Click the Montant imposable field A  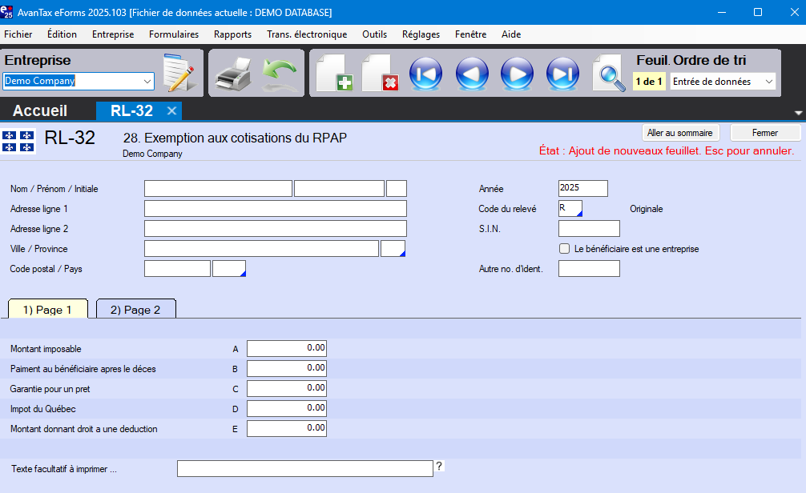pyautogui.click(x=287, y=348)
